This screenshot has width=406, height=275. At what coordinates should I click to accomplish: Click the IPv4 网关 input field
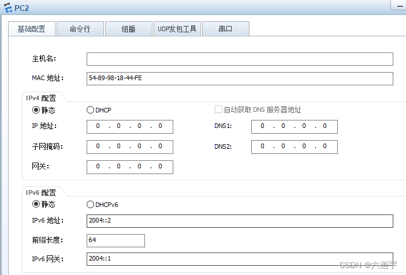click(130, 167)
